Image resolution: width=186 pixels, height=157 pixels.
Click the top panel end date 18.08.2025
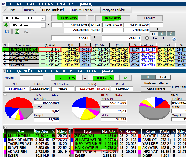point(113,18)
